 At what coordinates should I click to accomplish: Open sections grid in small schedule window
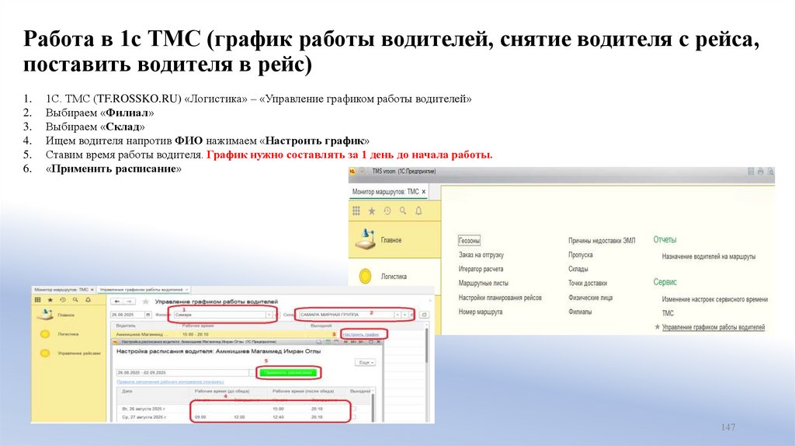tap(37, 300)
